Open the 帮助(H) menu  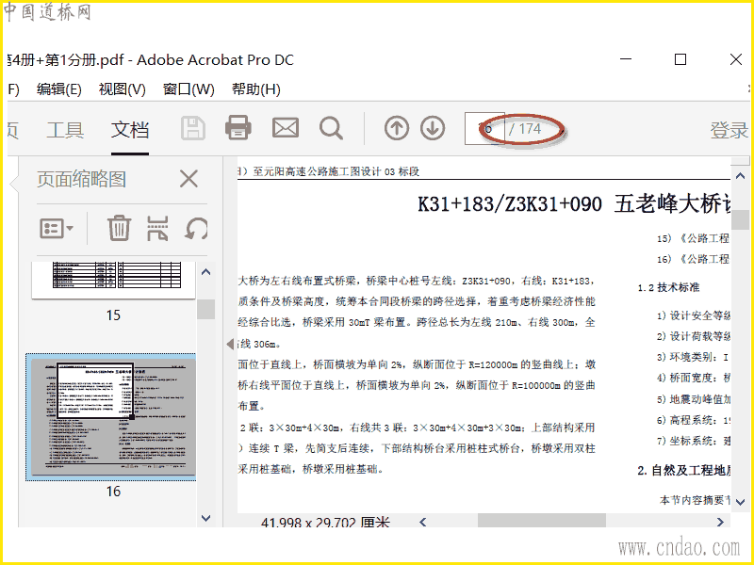coord(255,89)
